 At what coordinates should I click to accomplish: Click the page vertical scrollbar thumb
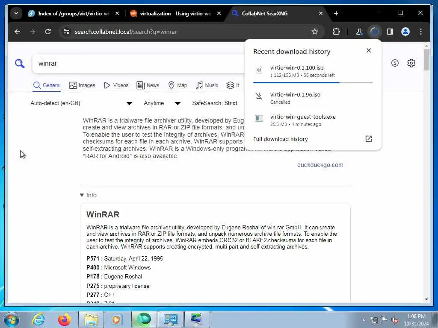[x=426, y=60]
